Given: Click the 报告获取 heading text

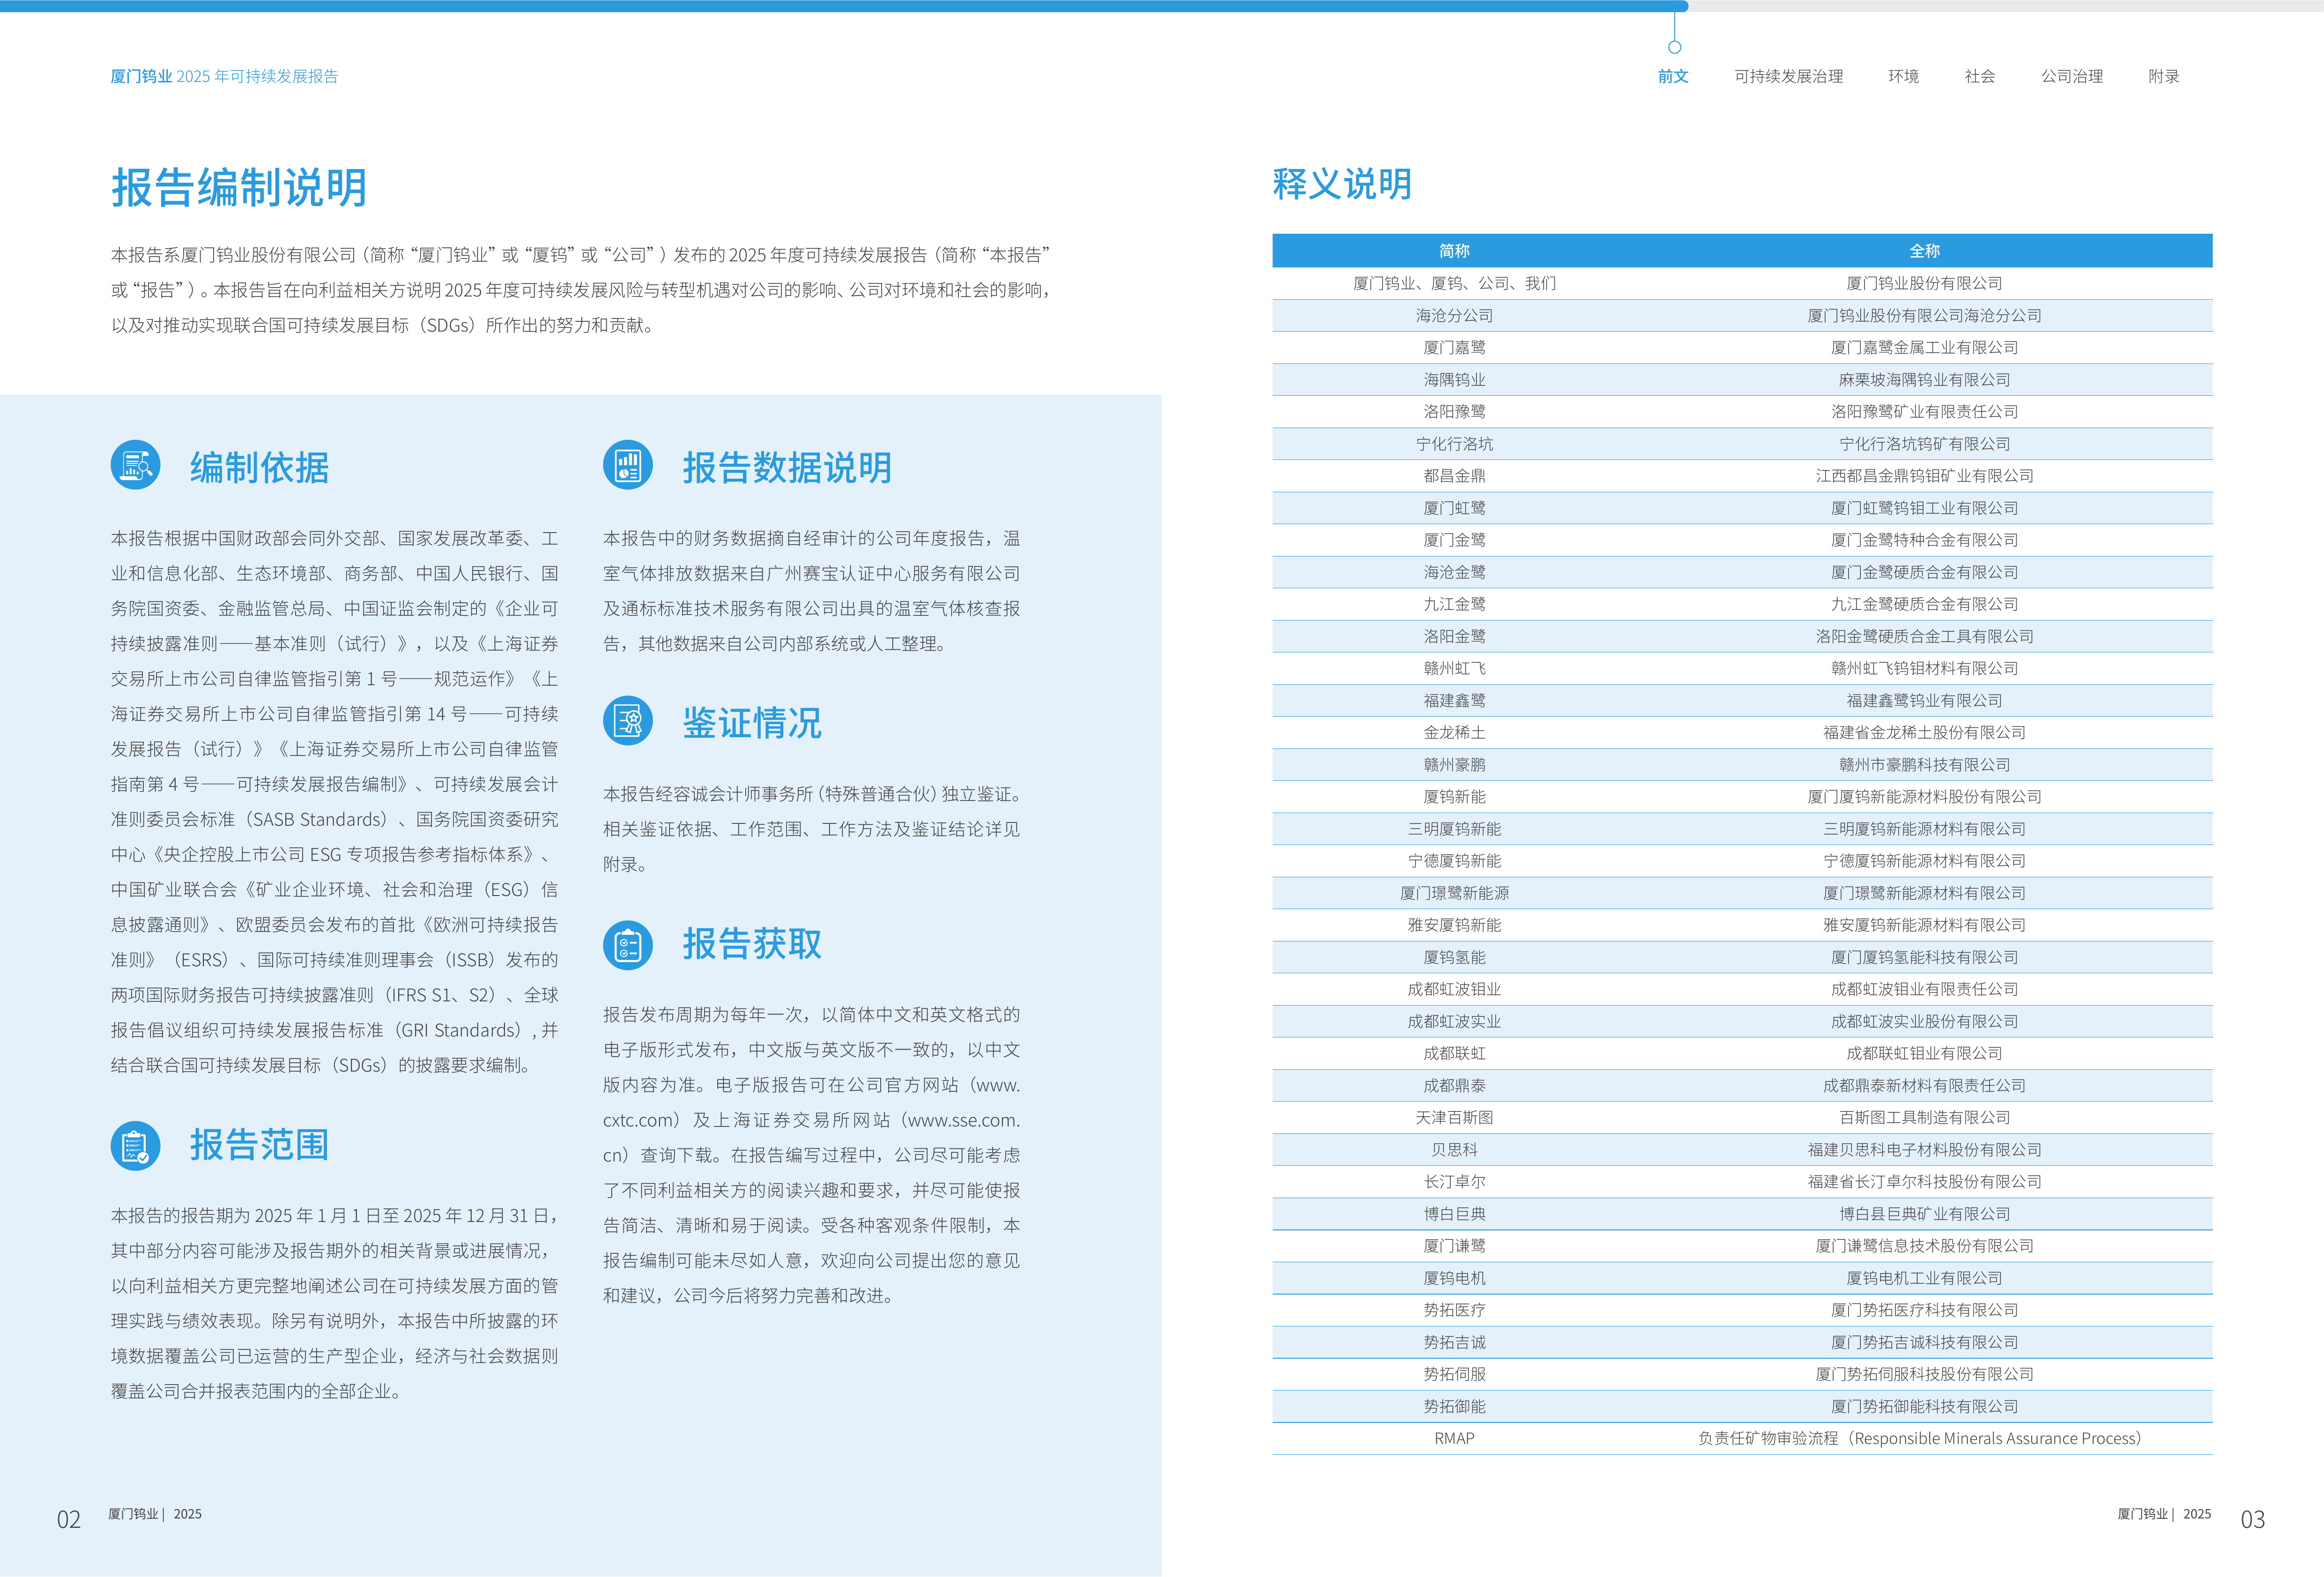Looking at the screenshot, I should pos(752,943).
